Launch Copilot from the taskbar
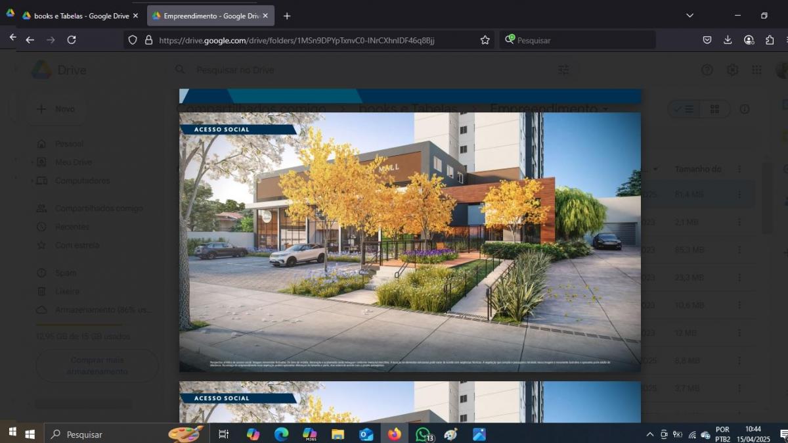 coord(253,434)
